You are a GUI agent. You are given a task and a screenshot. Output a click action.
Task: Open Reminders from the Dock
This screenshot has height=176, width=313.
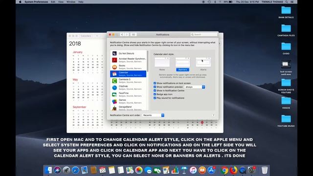click(x=121, y=170)
